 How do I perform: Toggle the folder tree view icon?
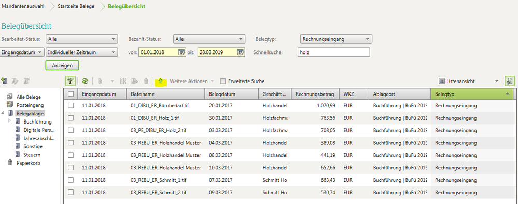[71, 81]
